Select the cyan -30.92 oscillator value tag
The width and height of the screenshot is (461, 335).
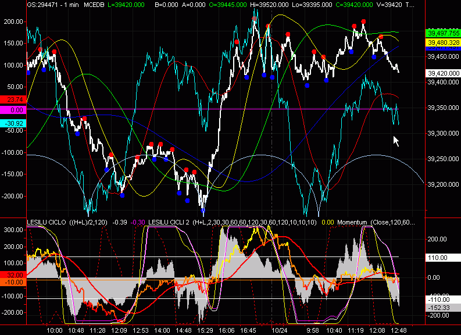coord(13,123)
